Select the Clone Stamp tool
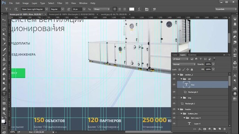Screen dimensions: 239x134 pyautogui.click(x=4, y=59)
